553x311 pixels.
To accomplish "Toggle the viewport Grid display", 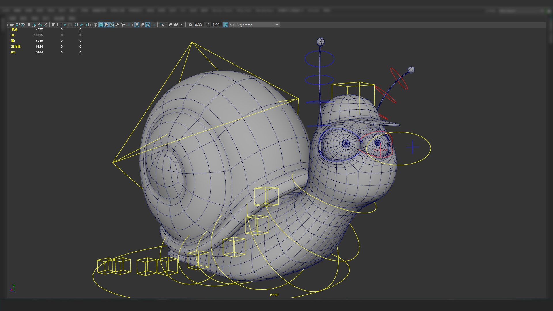I will pos(54,25).
